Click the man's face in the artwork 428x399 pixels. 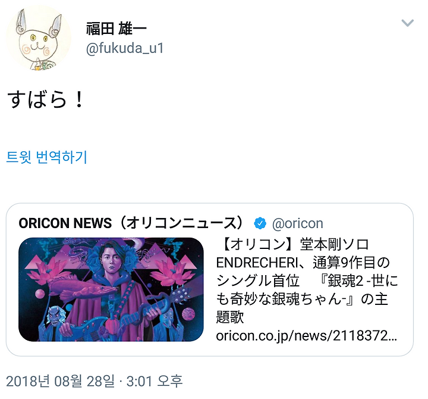(111, 261)
